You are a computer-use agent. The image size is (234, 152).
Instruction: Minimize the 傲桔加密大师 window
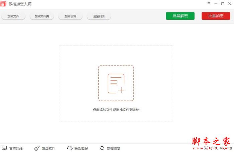(216, 4)
